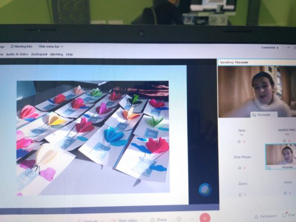
Task: Click the Share content button
Action: (159, 220)
